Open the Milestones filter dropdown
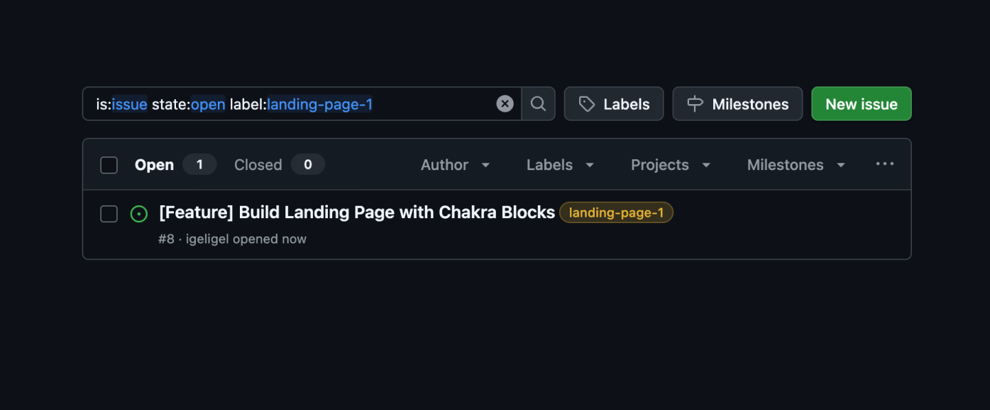Viewport: 990px width, 410px height. (x=794, y=164)
